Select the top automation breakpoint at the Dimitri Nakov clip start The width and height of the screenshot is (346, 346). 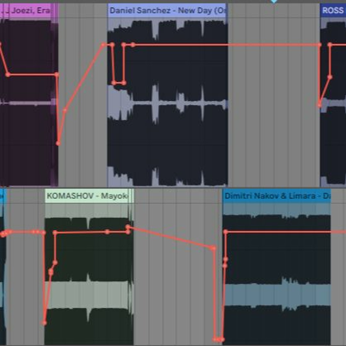[x=225, y=232]
